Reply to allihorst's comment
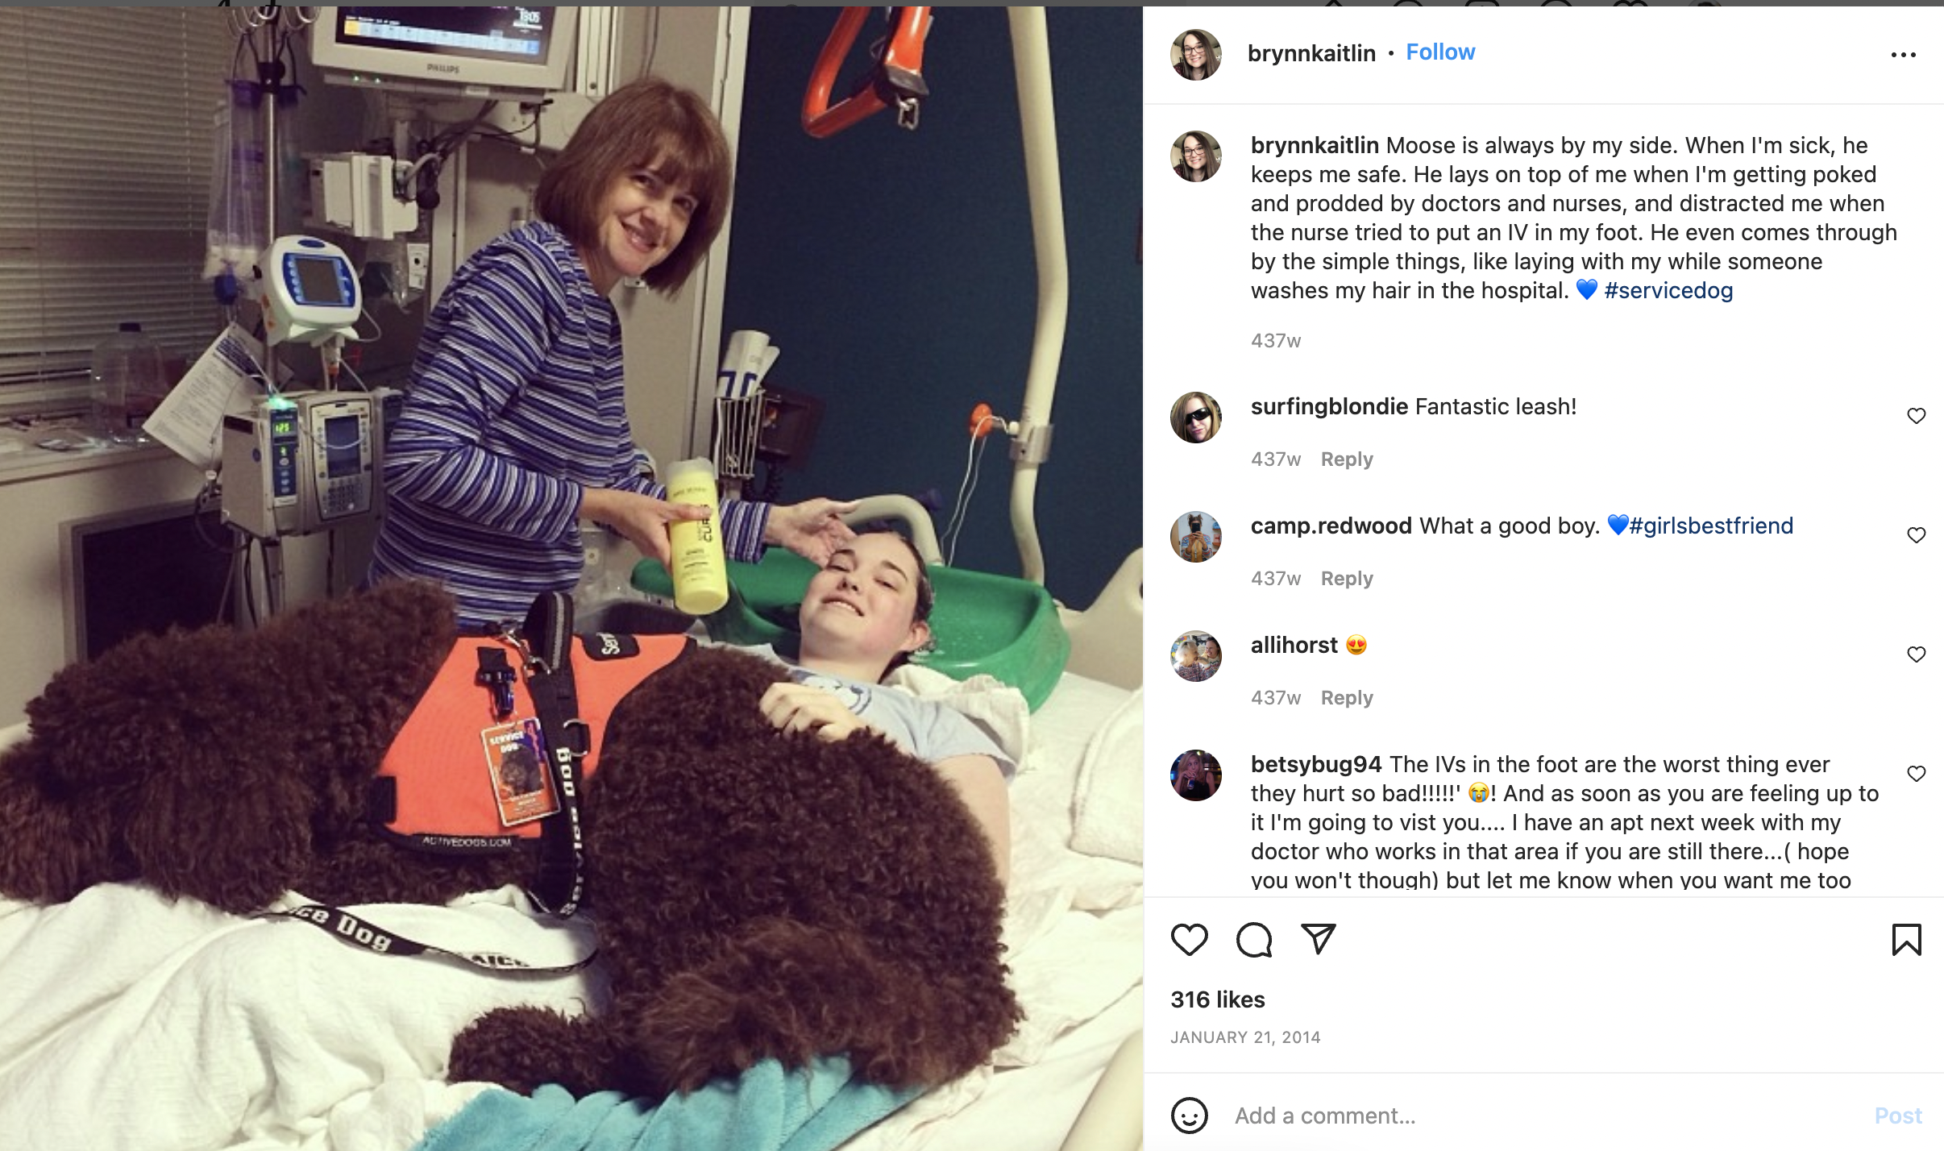This screenshot has height=1151, width=1944. [x=1347, y=698]
